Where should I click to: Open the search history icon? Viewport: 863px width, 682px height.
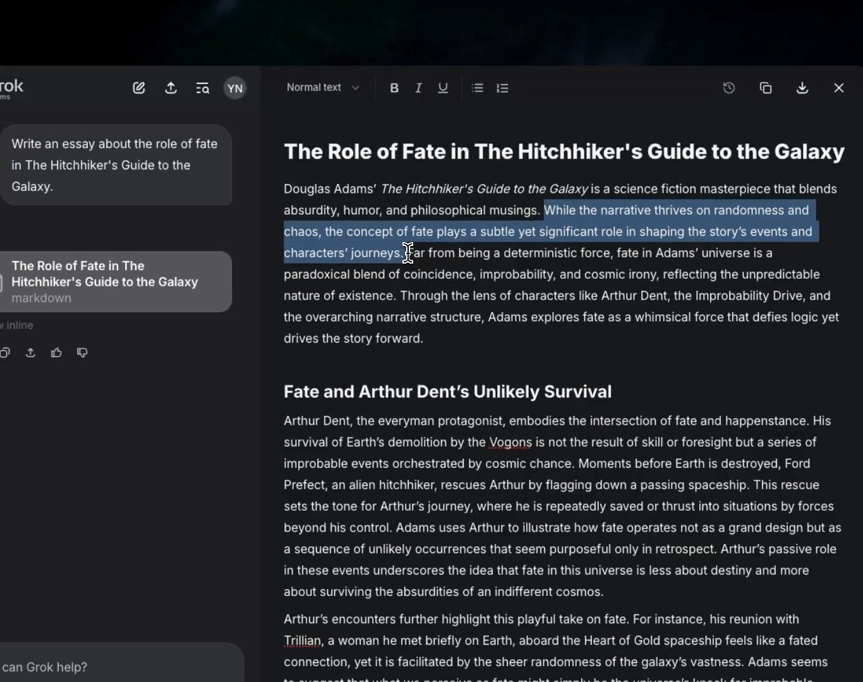[202, 88]
